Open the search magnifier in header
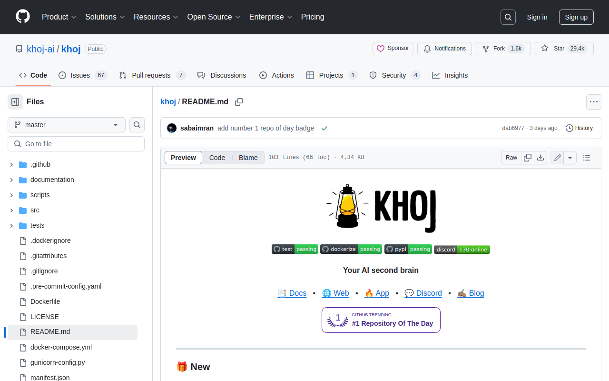 508,17
